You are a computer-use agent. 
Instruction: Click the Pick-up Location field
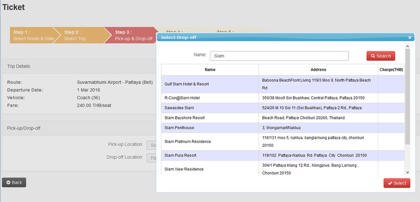point(151,145)
